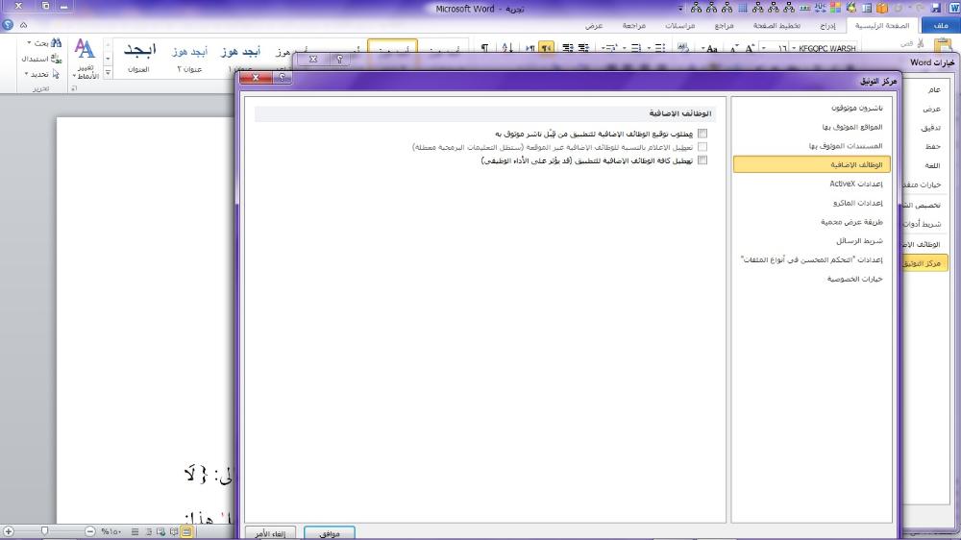This screenshot has height=540, width=961.
Task: Open the Find (بحث) dropdown arrow
Action: tap(29, 43)
